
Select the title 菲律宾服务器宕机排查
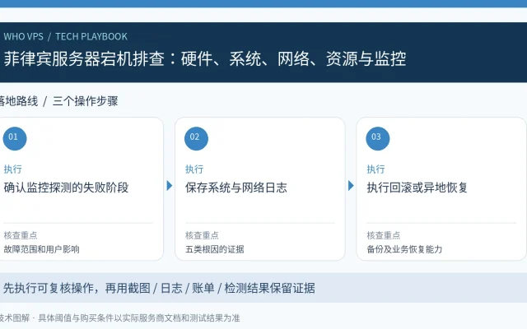pyautogui.click(x=84, y=58)
